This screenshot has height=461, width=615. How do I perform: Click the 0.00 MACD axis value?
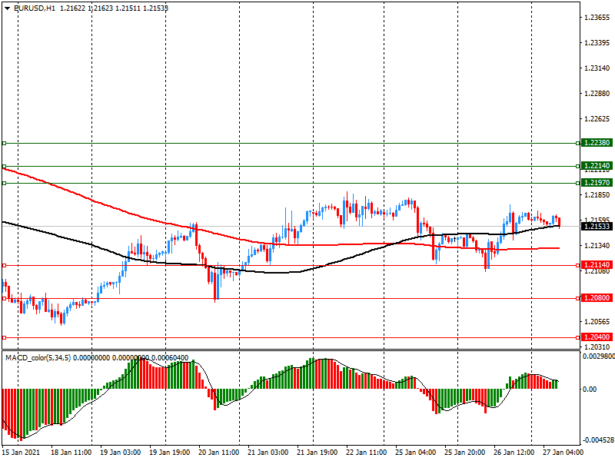click(x=590, y=390)
